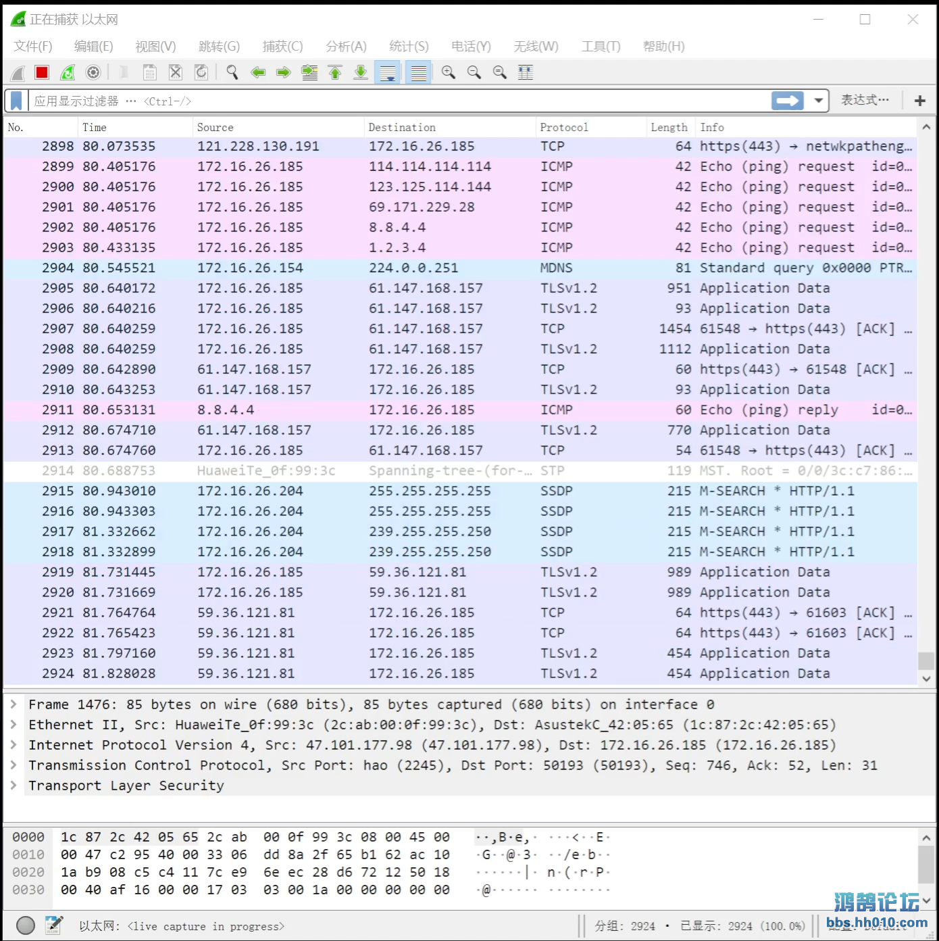The height and width of the screenshot is (941, 939).
Task: Sort by the Time column header
Action: coord(135,127)
